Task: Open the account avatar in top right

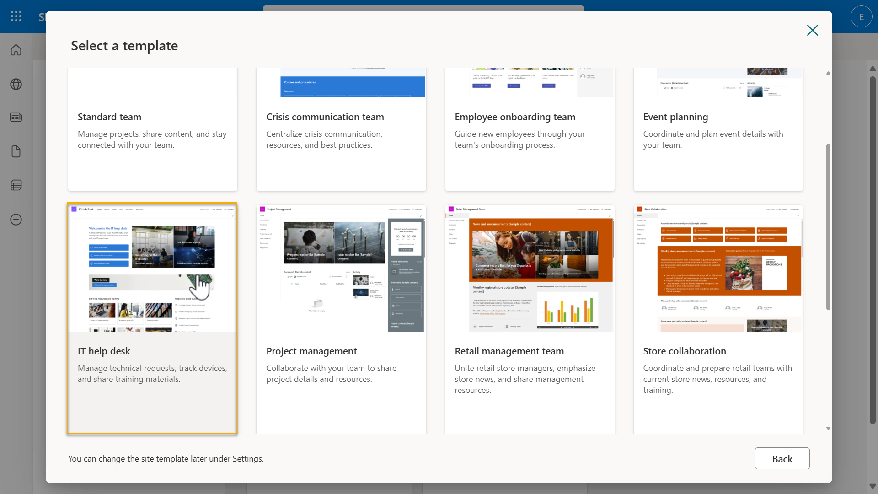Action: (861, 16)
